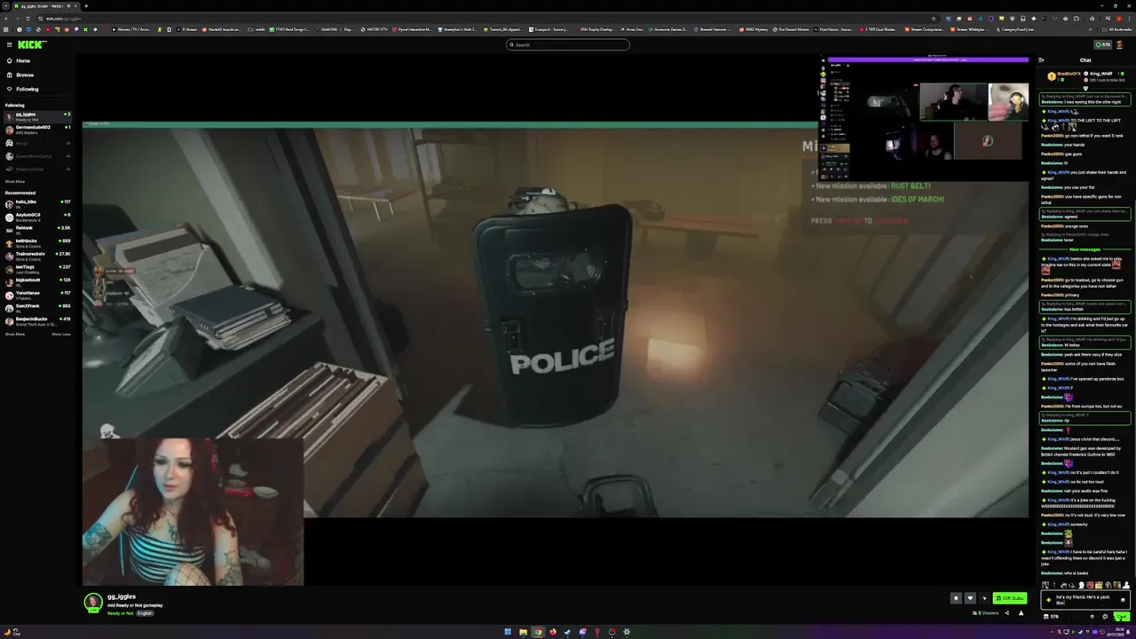Image resolution: width=1136 pixels, height=639 pixels.
Task: Click the points balance in top bar
Action: click(1102, 44)
